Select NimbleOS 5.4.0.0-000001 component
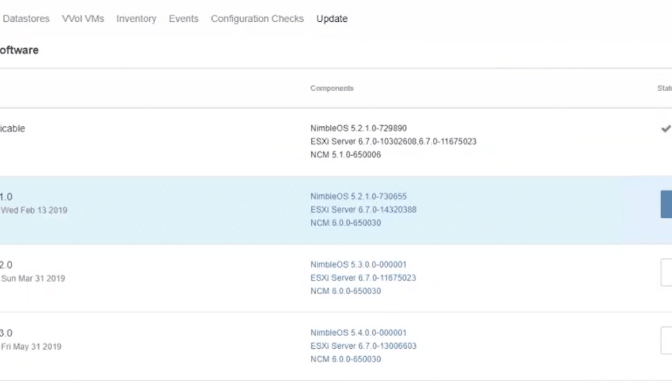 click(x=359, y=333)
